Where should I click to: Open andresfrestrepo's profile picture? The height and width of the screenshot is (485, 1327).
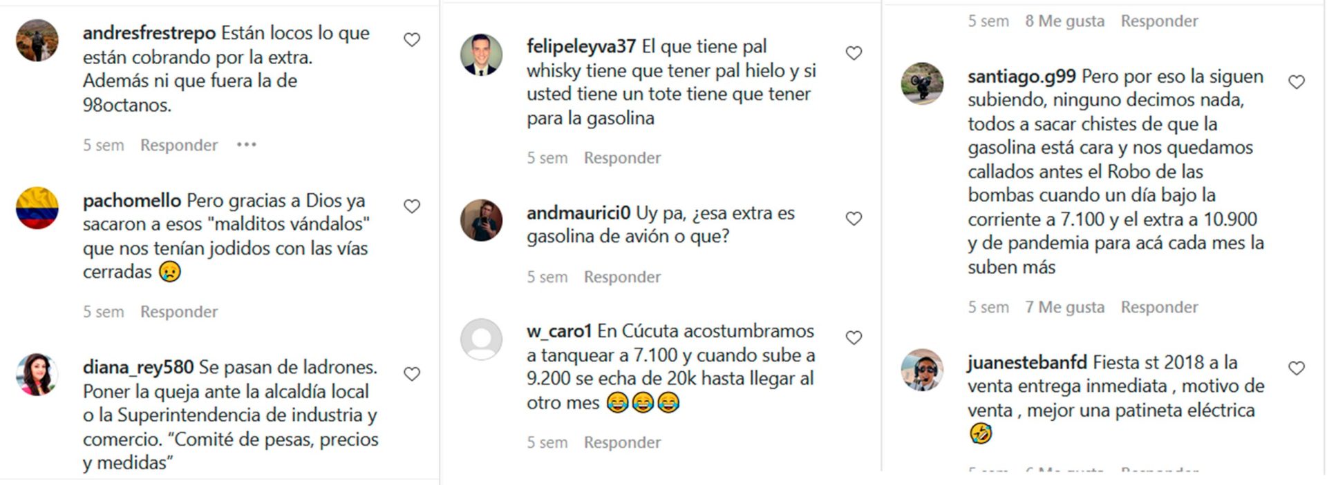click(x=37, y=40)
